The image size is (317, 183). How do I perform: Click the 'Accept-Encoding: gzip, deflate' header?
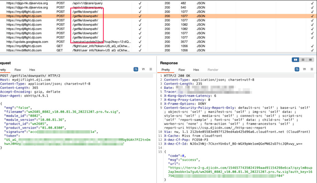point(30,92)
